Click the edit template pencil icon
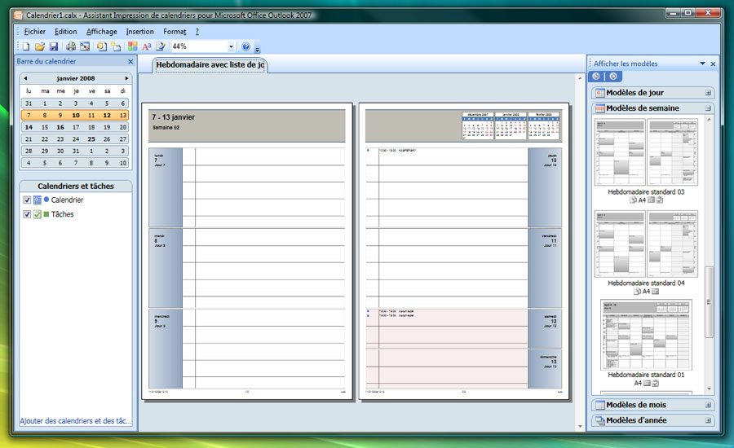The height and width of the screenshot is (448, 734). click(x=161, y=46)
